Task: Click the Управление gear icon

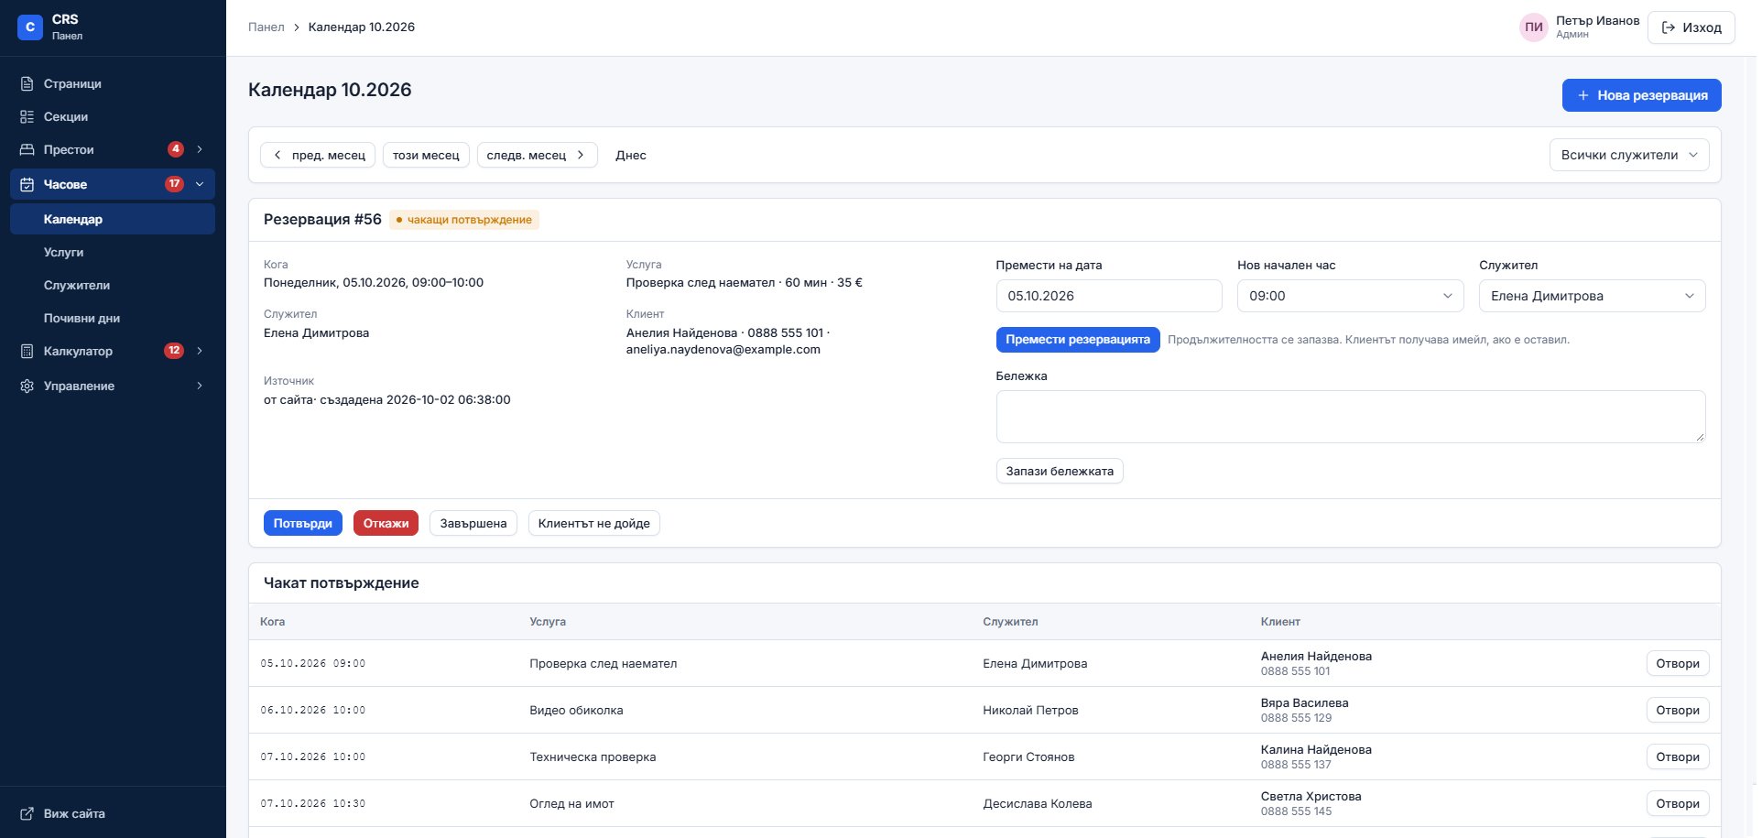Action: pos(27,386)
